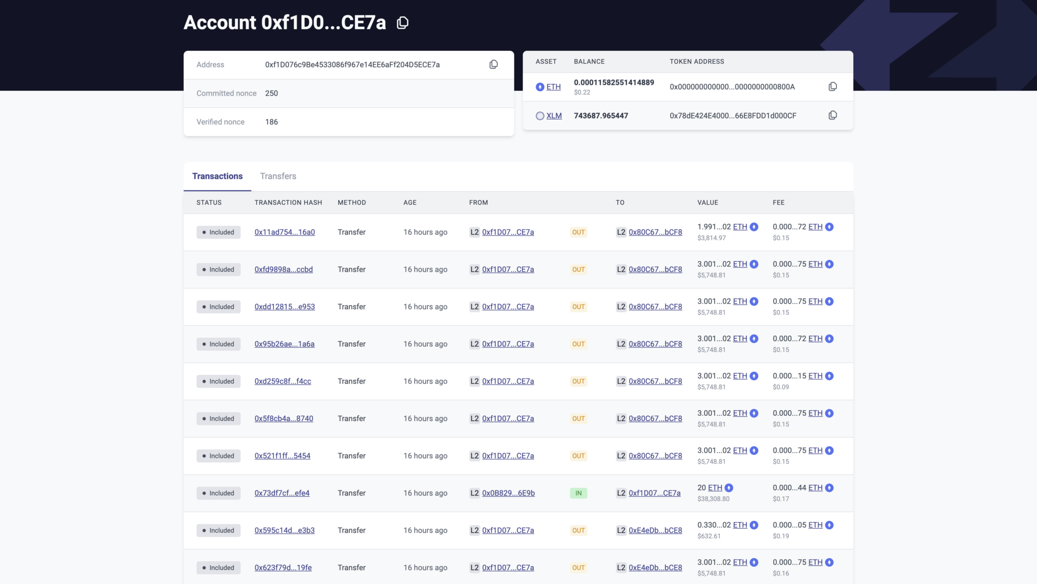Click ETH fee icon in 0x521f1ff...5454 row

click(829, 450)
